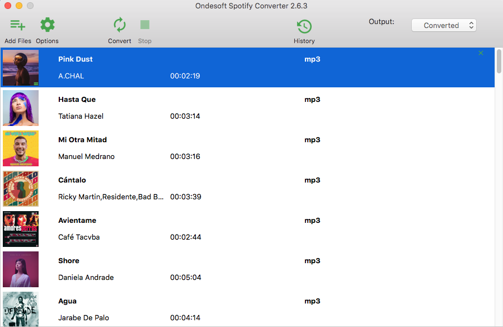The height and width of the screenshot is (327, 503).
Task: Close the window with red button
Action: [x=8, y=6]
